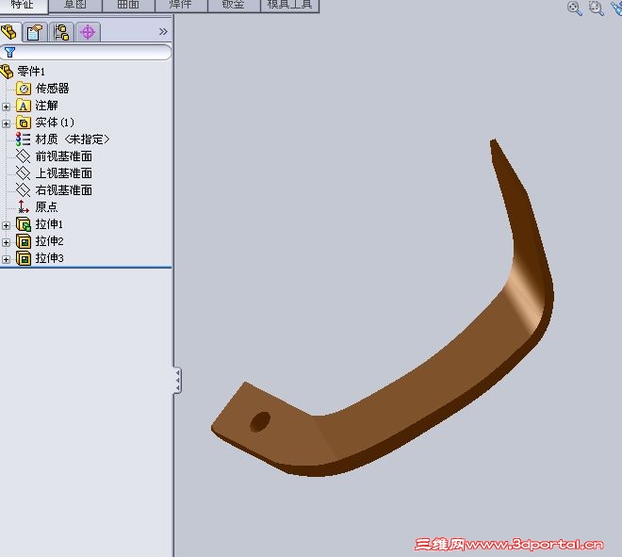Collapse the feature panel via splitter handle
This screenshot has height=557, width=622.
click(177, 380)
